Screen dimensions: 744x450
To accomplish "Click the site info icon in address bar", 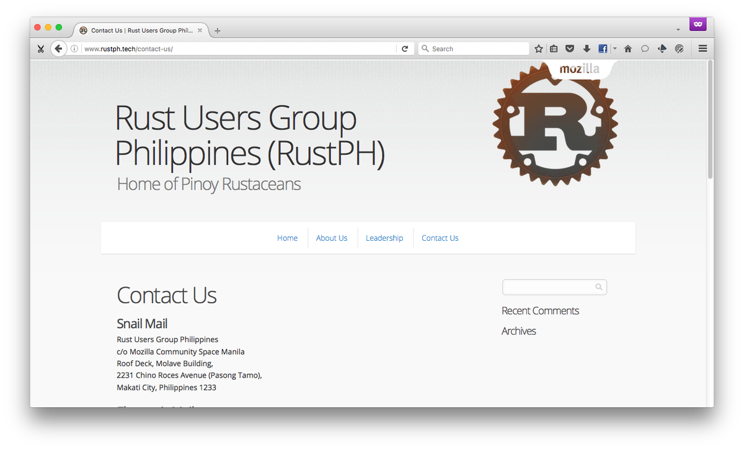I will (x=74, y=48).
